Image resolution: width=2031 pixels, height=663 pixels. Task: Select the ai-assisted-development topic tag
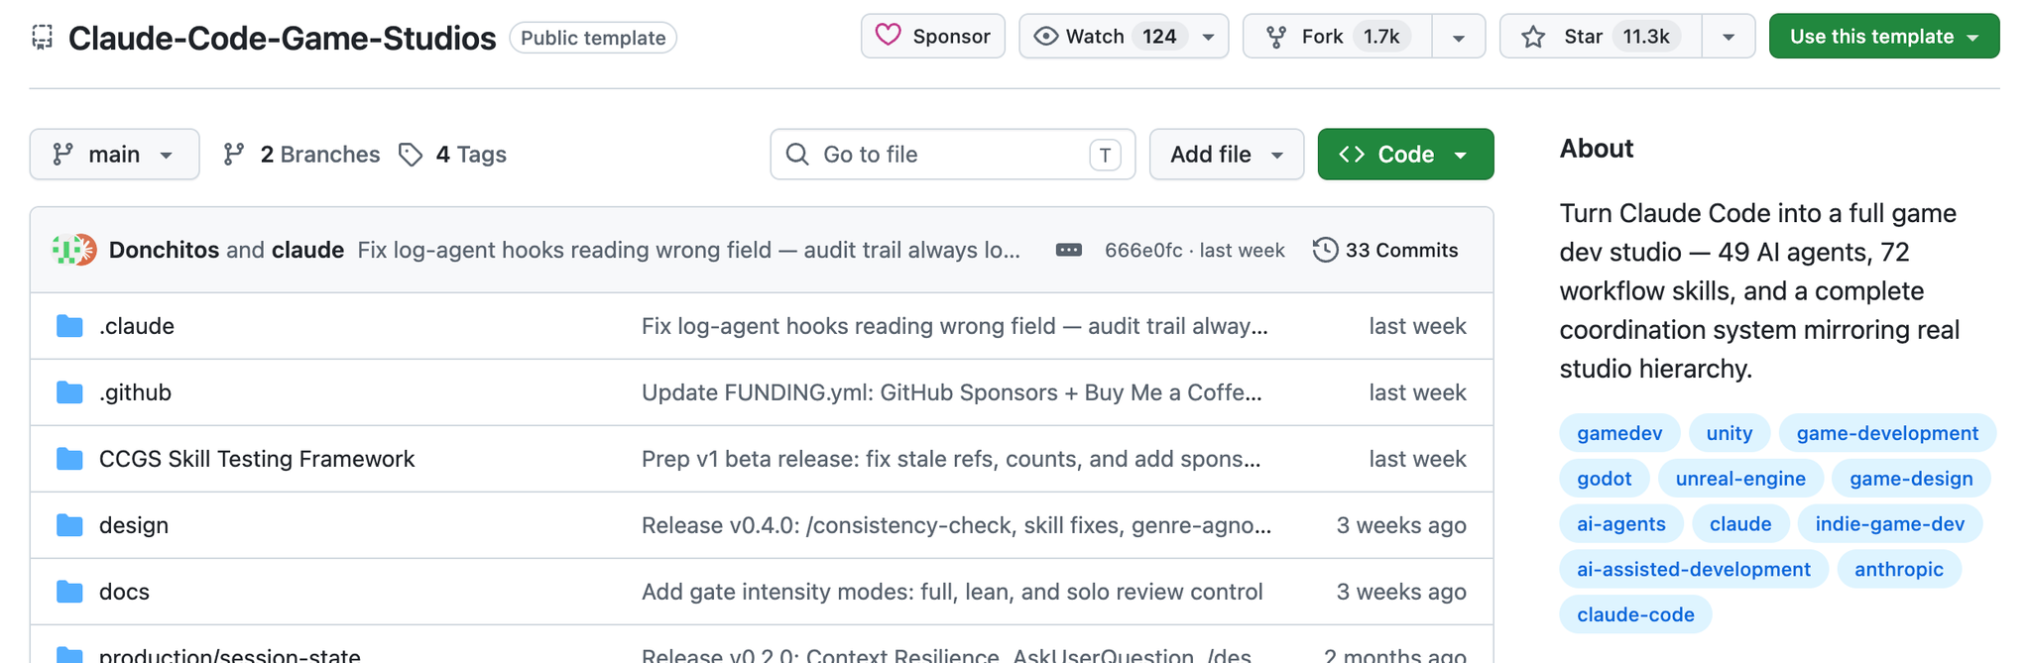pos(1694,570)
